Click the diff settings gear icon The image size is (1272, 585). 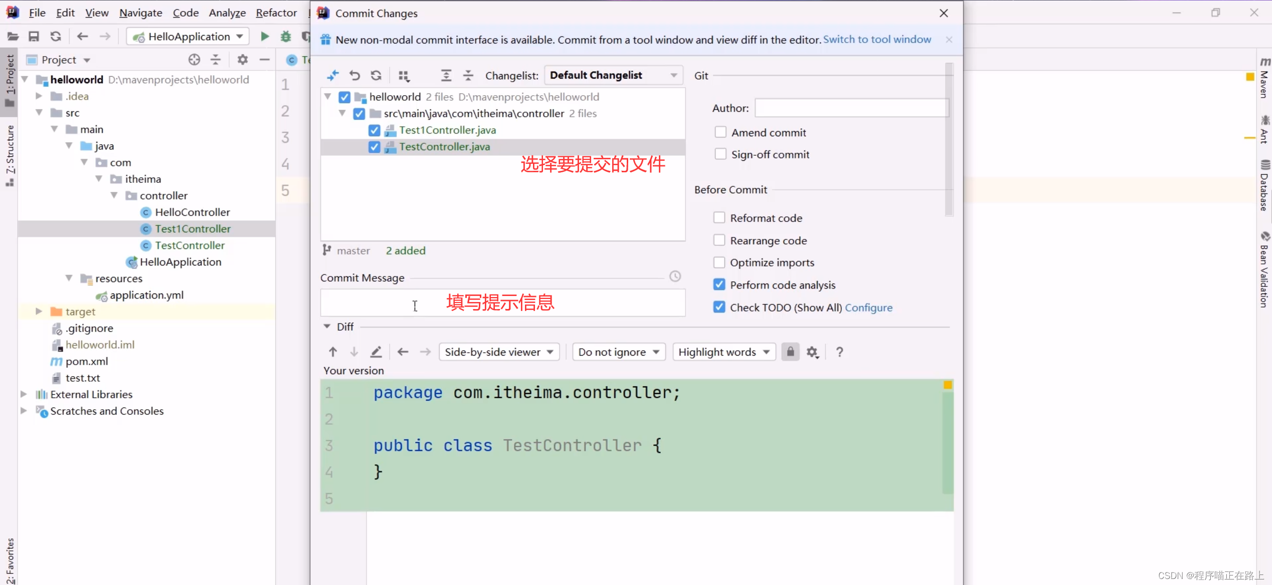[x=812, y=352]
